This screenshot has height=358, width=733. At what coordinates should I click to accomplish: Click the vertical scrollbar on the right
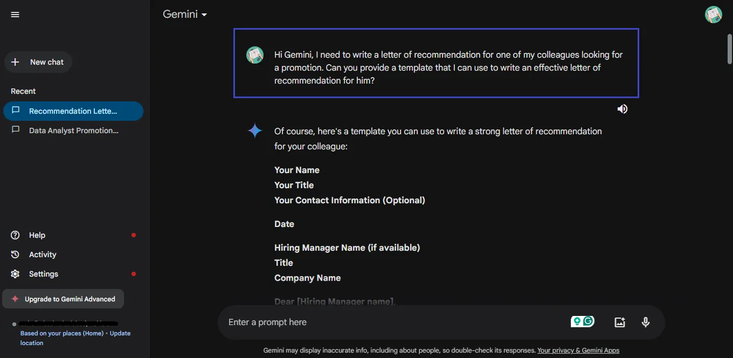tap(730, 49)
